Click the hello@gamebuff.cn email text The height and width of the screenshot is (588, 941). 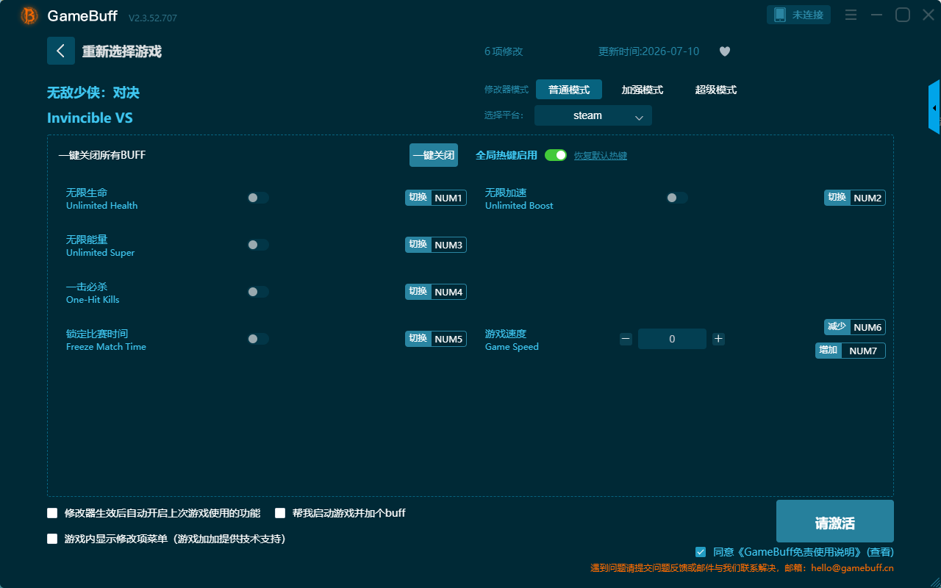click(852, 568)
